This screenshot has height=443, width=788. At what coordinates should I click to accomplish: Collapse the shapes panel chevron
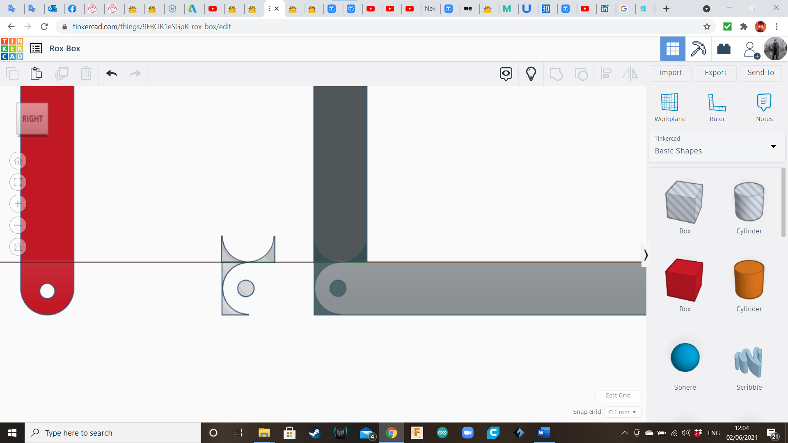tap(646, 255)
